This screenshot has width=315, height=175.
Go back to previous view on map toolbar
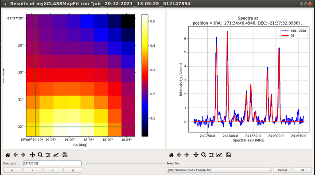tap(16, 155)
